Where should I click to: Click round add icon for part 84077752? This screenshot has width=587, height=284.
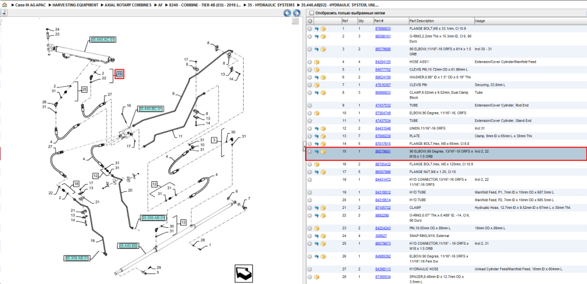pos(310,70)
